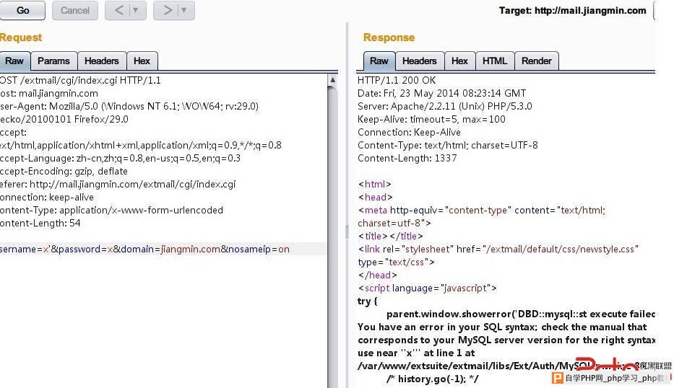The height and width of the screenshot is (388, 674).
Task: Click the POST /extmail/cgi/index.cgi request line
Action: pyautogui.click(x=80, y=80)
